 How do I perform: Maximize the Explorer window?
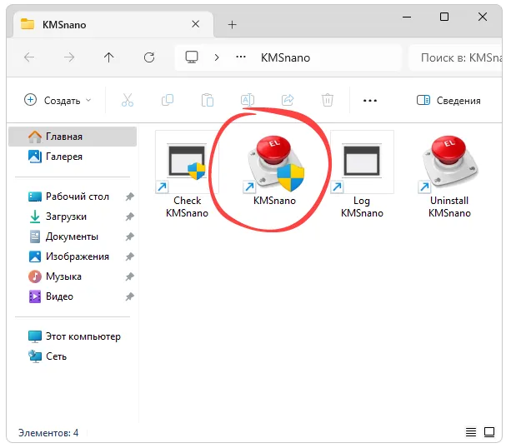coord(444,17)
